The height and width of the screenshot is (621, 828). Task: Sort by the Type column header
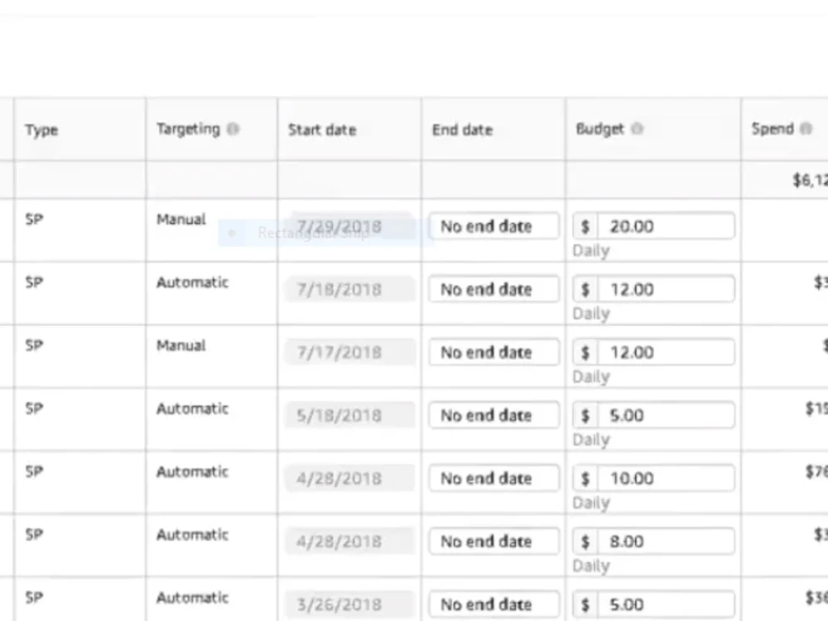tap(41, 130)
